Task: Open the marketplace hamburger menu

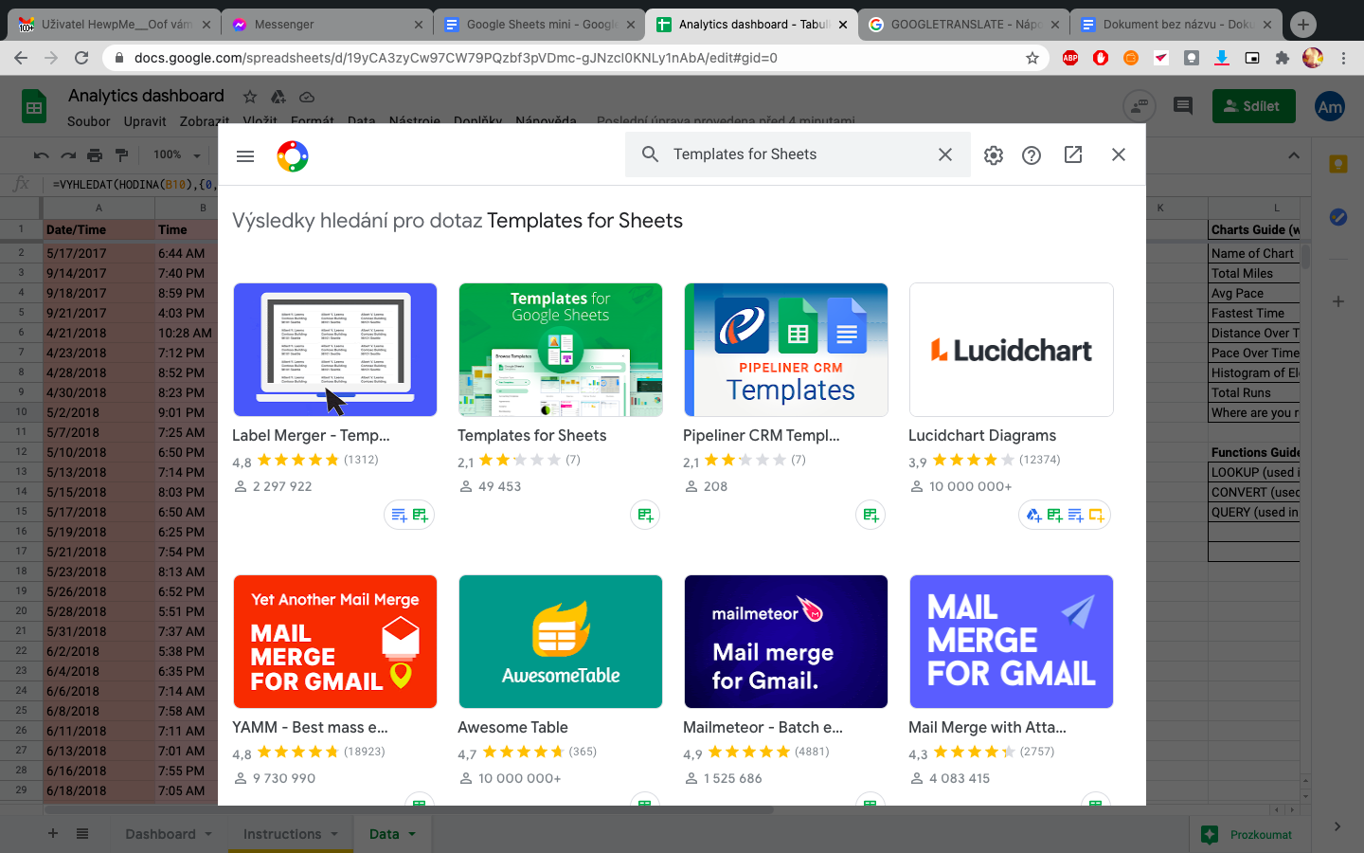Action: click(245, 155)
